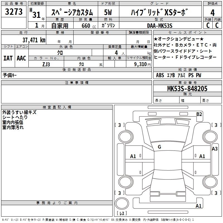Click the A1 marker on left door
The width and height of the screenshot is (223, 223).
point(133,156)
